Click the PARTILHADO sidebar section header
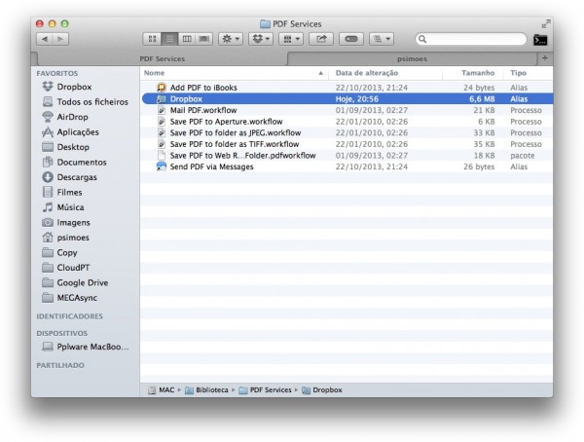The height and width of the screenshot is (442, 584). tap(60, 365)
